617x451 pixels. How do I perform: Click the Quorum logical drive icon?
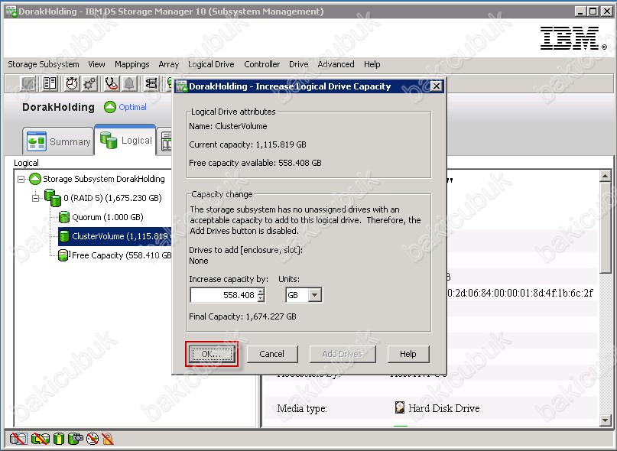click(63, 217)
